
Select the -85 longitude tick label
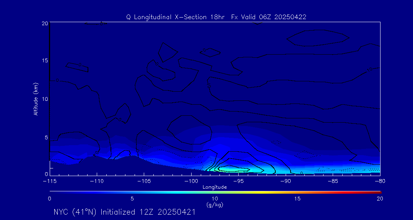pyautogui.click(x=333, y=181)
